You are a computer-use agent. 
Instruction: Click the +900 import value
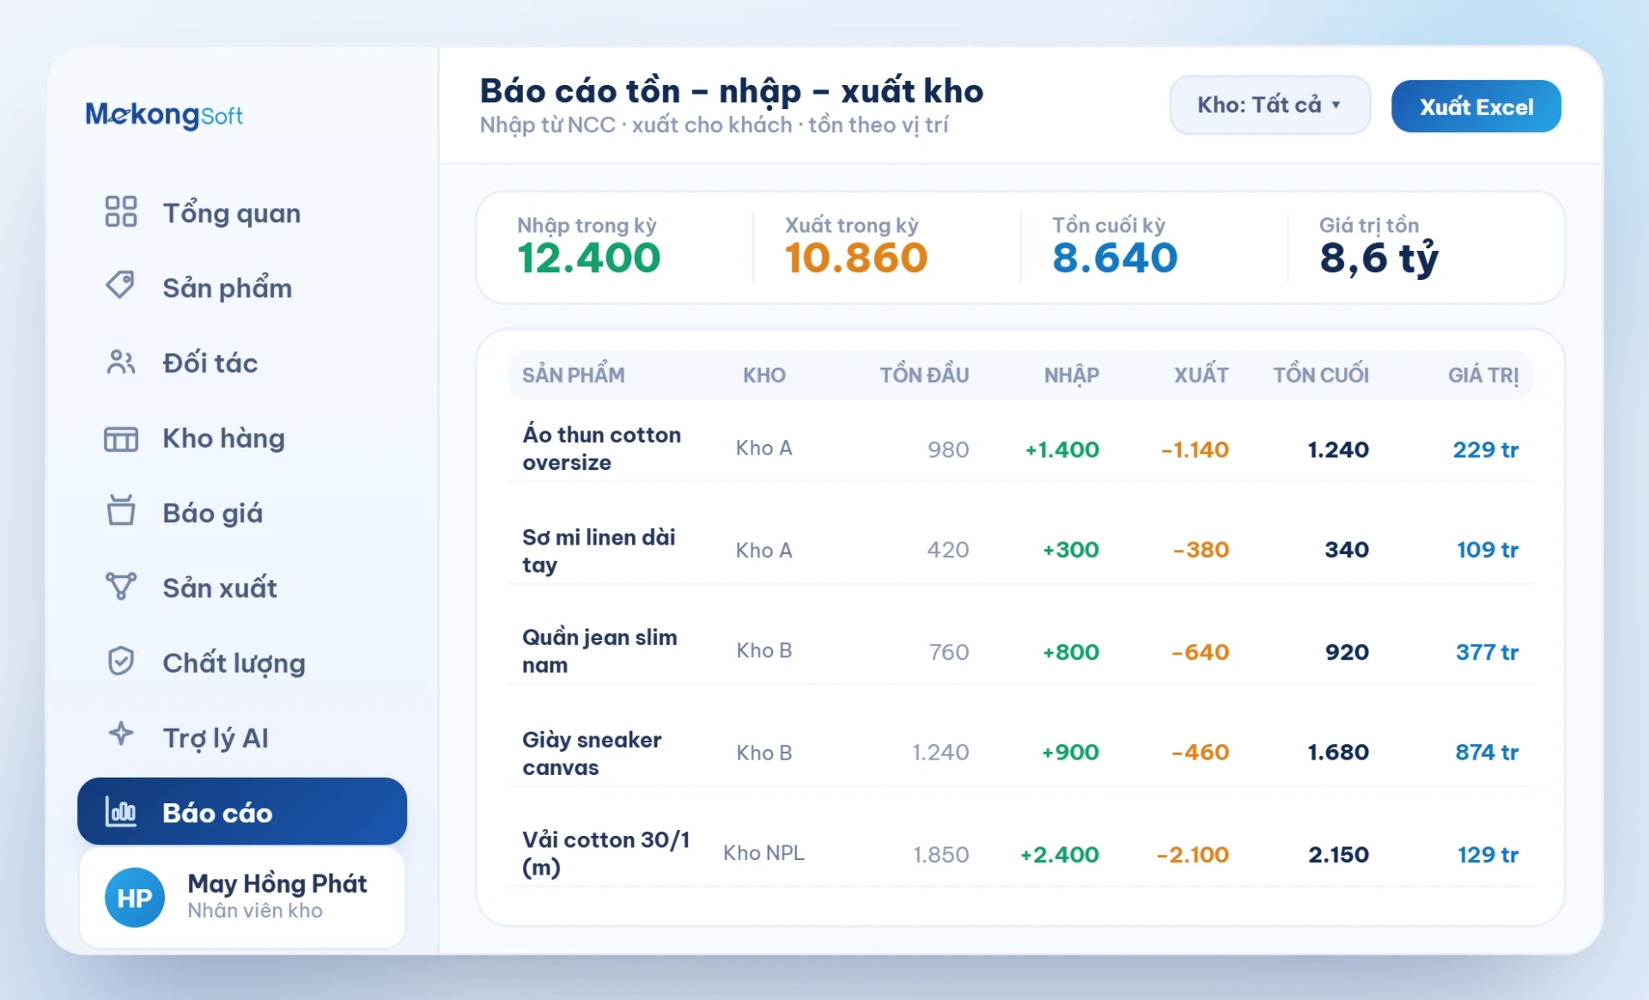1070,753
